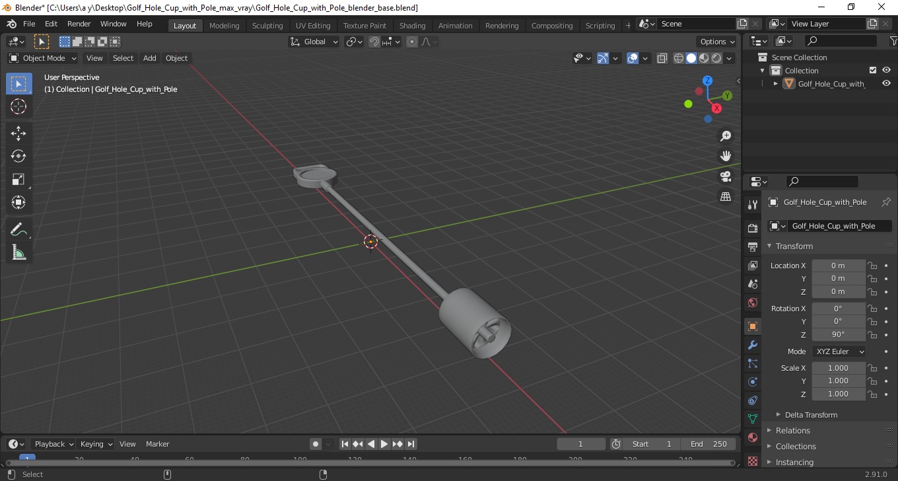Open the Material properties tab
Viewport: 898px width, 481px height.
click(752, 437)
